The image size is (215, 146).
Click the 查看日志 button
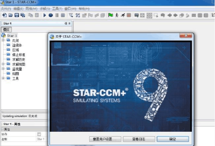(139, 139)
